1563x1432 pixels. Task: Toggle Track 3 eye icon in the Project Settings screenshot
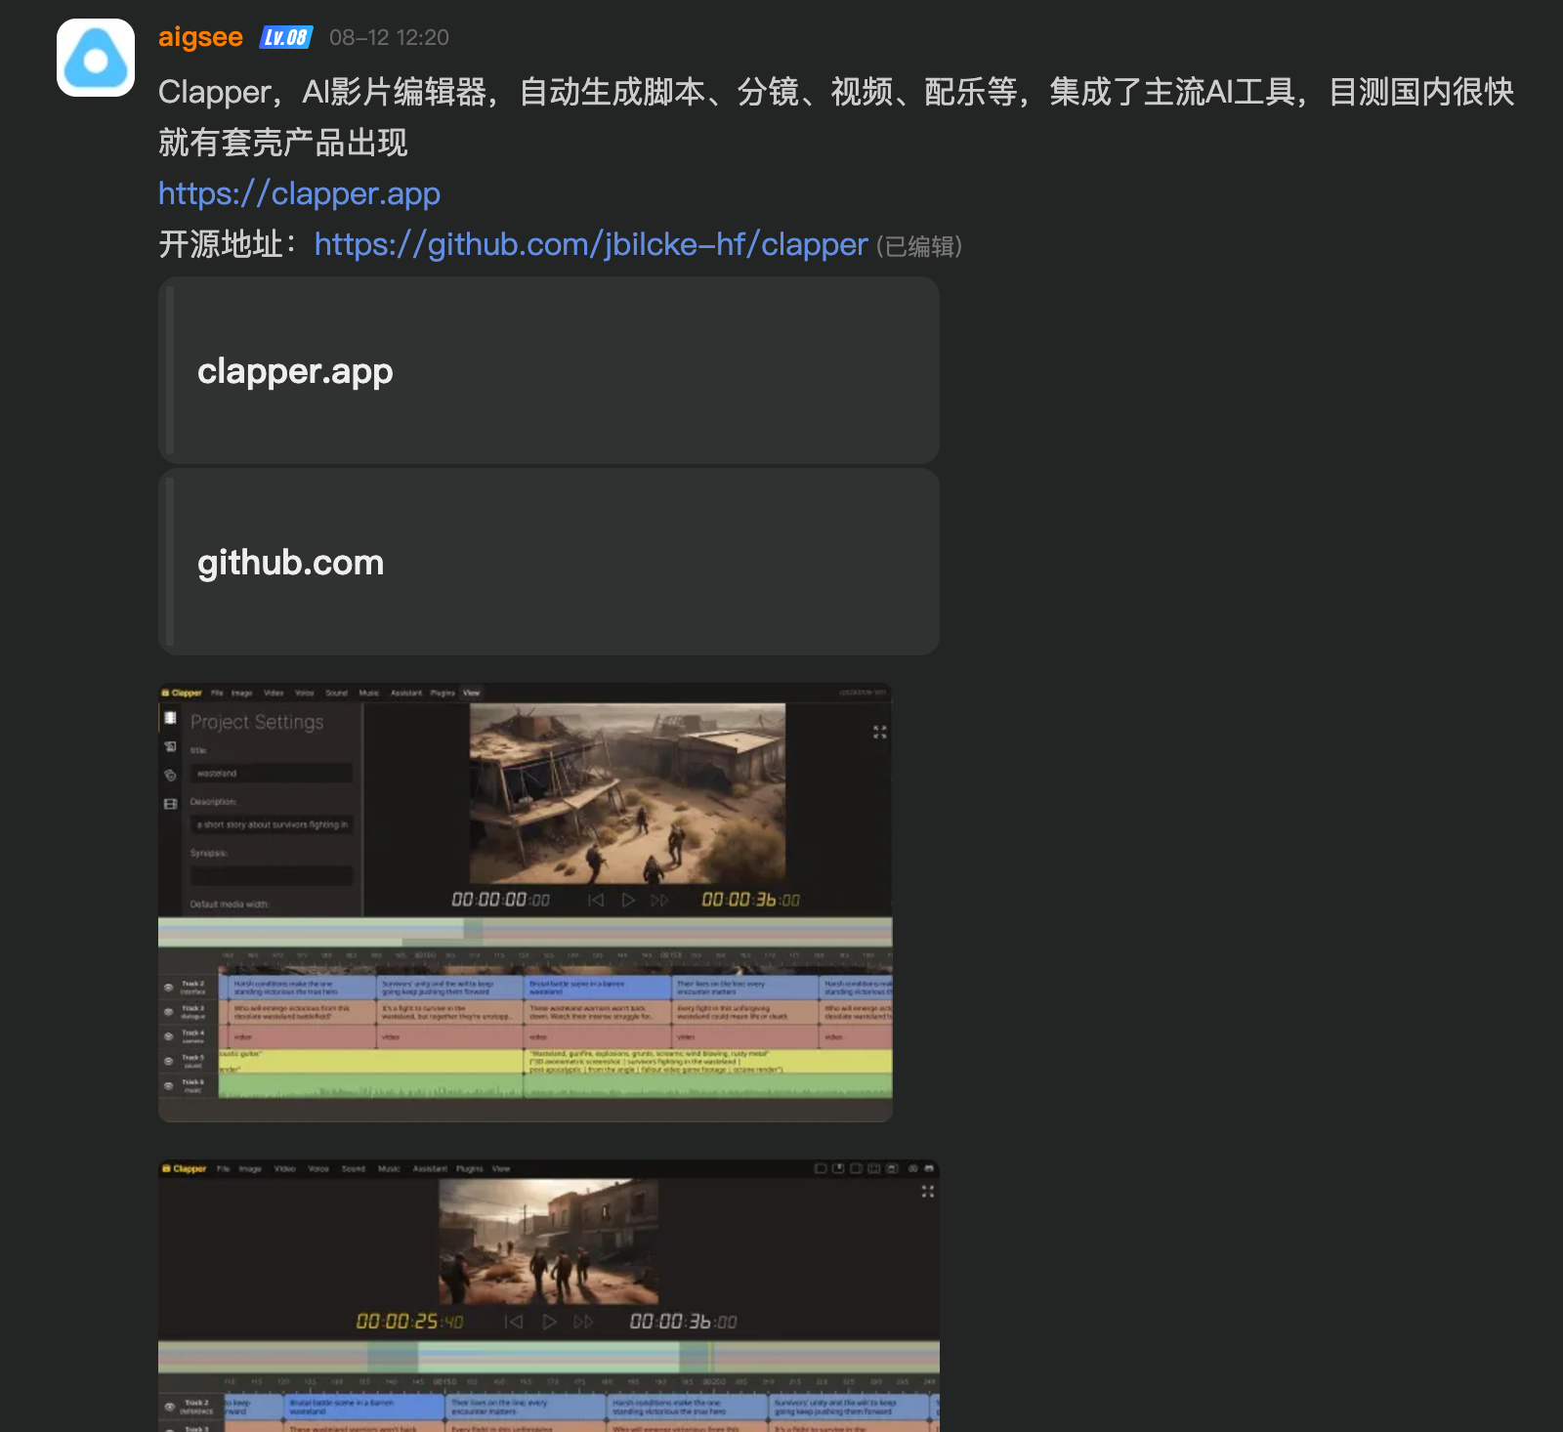coord(169,1012)
